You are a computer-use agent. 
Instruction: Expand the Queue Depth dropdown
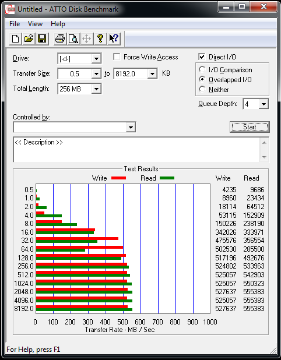pyautogui.click(x=255, y=104)
